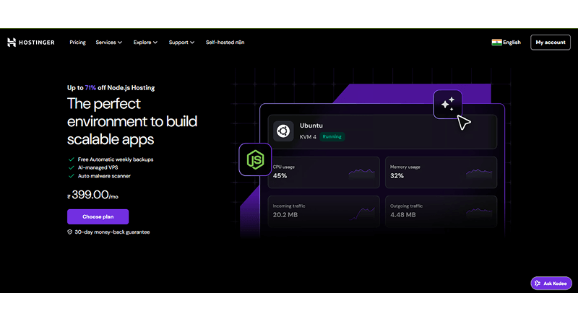Screen dimensions: 578x321
Task: Click the Ubuntu logo icon
Action: click(283, 131)
